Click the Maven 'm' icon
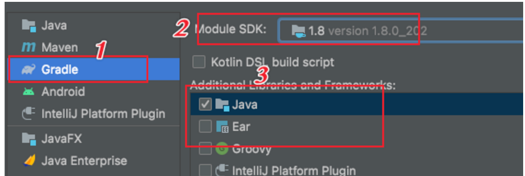The width and height of the screenshot is (525, 176). click(x=29, y=47)
